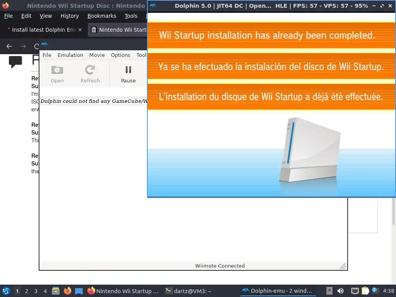This screenshot has width=396, height=297.
Task: Open the clipboard manager tray icon
Action: (x=365, y=291)
